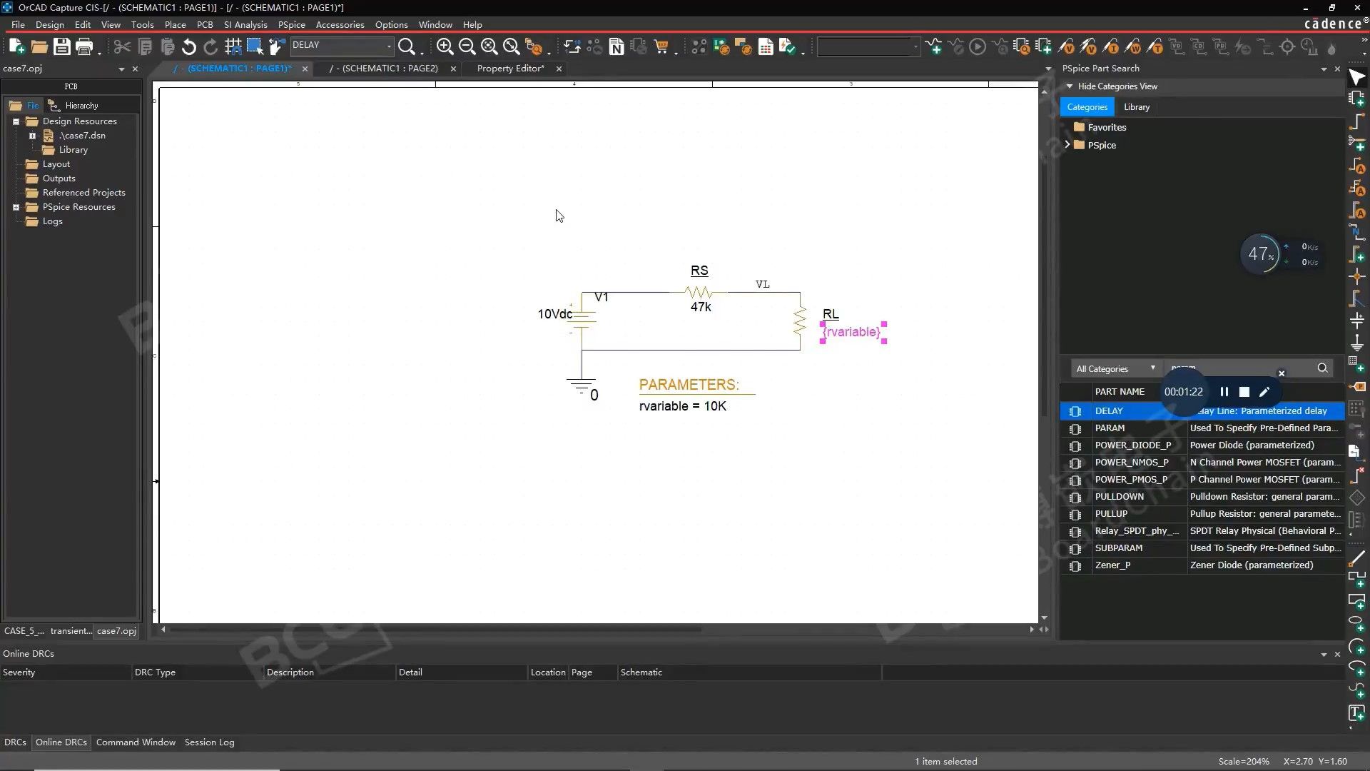Switch to Property Editor tab
This screenshot has height=771, width=1370.
click(x=510, y=69)
